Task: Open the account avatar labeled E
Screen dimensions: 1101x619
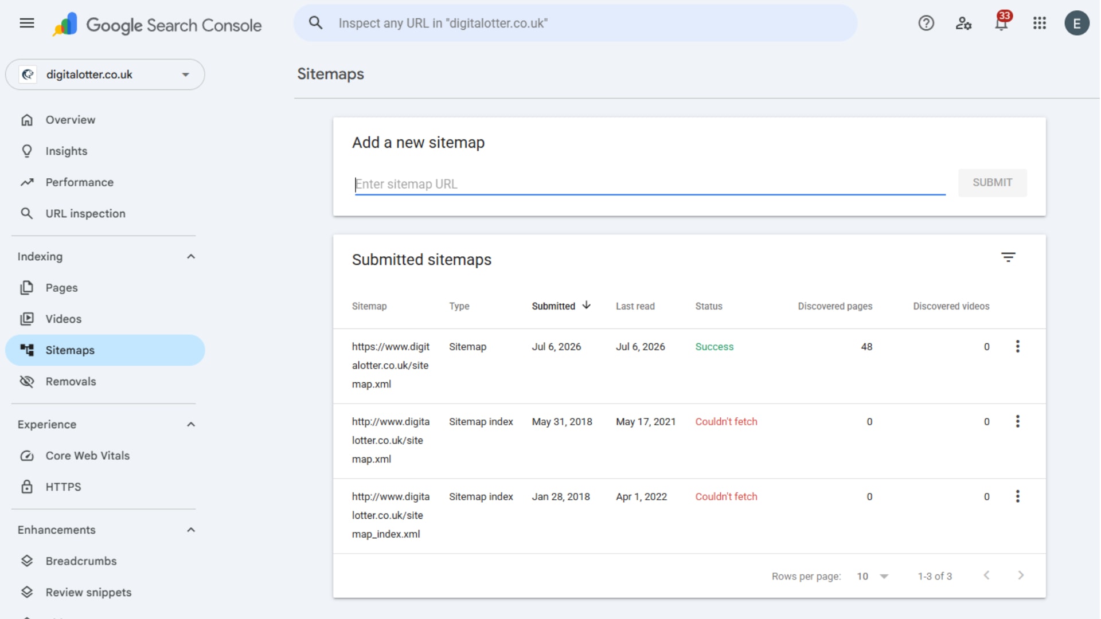Action: click(x=1077, y=23)
